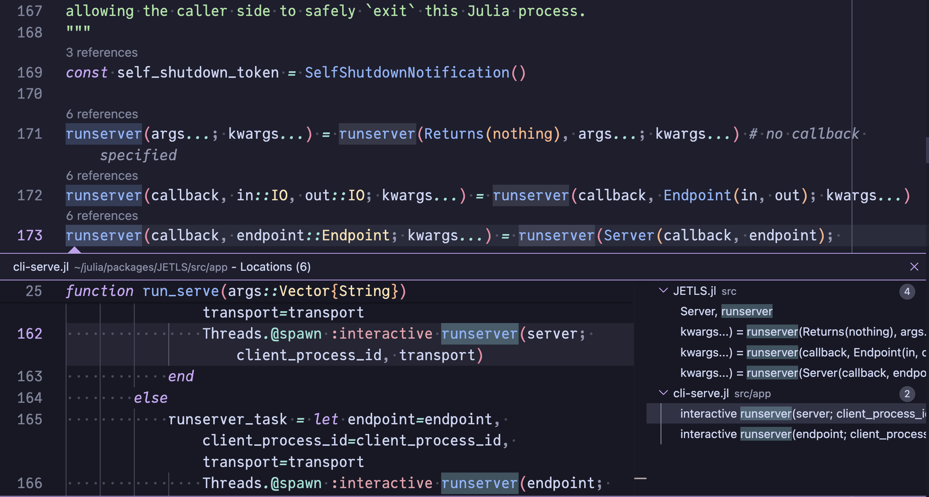Click 'end' keyword on line 163
The width and height of the screenshot is (929, 497).
(181, 376)
